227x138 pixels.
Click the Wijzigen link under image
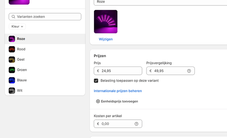pos(106,39)
